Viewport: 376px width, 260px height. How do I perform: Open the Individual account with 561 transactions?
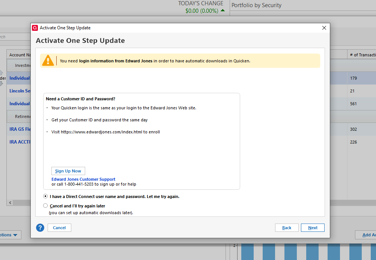point(20,104)
